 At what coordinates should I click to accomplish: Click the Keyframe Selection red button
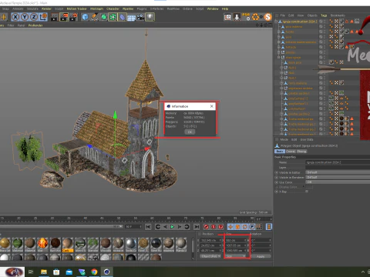pos(221,227)
